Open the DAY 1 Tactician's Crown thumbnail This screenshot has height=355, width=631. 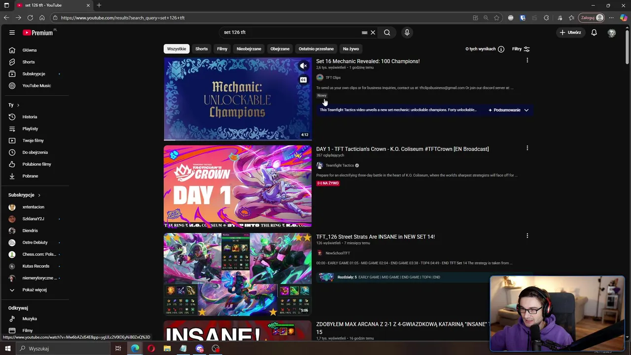click(238, 187)
